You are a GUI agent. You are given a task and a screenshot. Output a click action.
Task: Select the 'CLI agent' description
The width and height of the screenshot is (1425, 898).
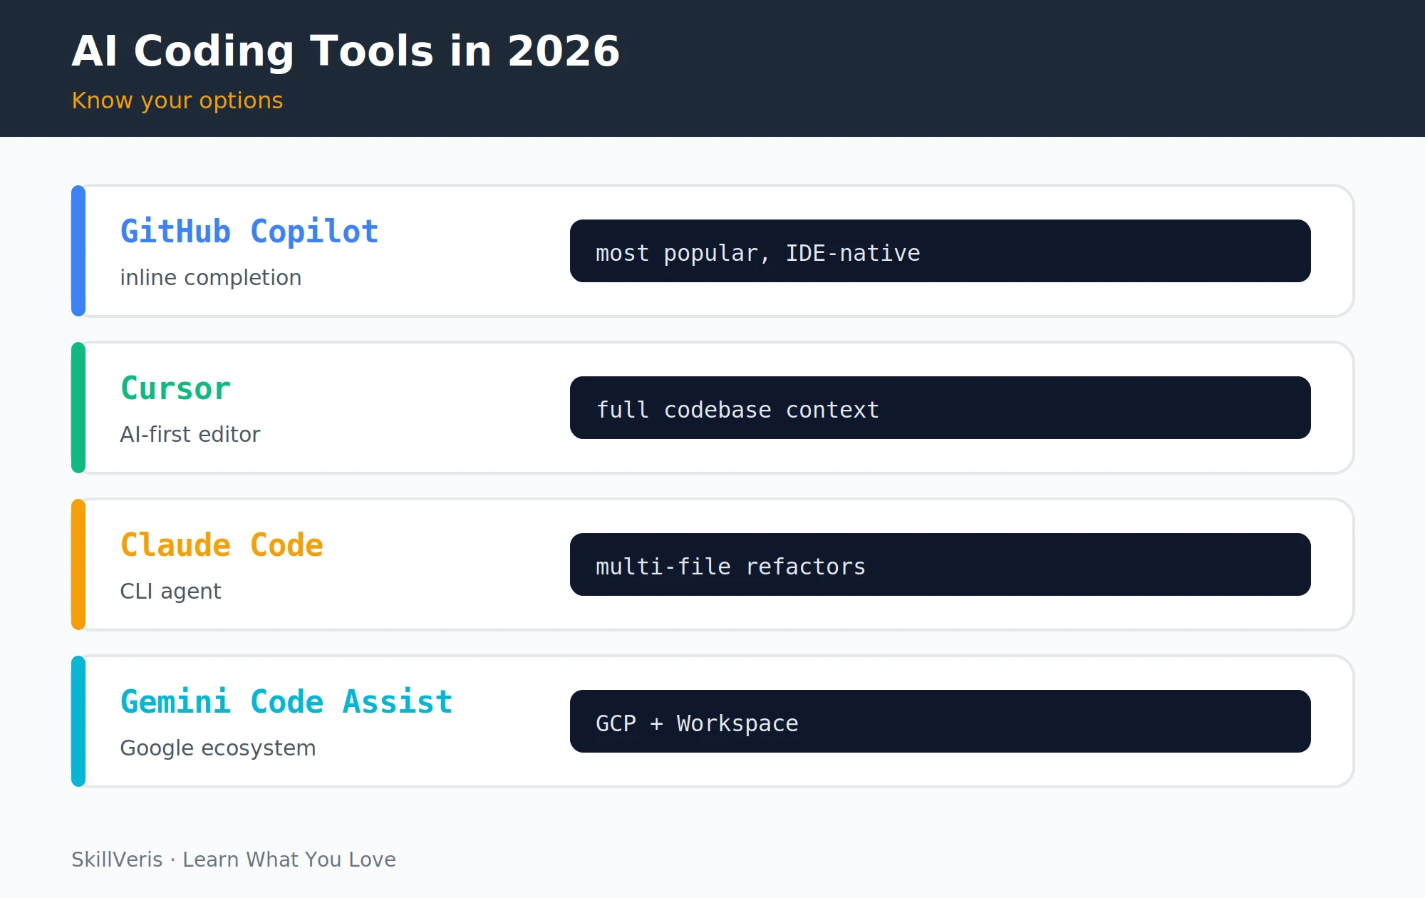point(171,591)
